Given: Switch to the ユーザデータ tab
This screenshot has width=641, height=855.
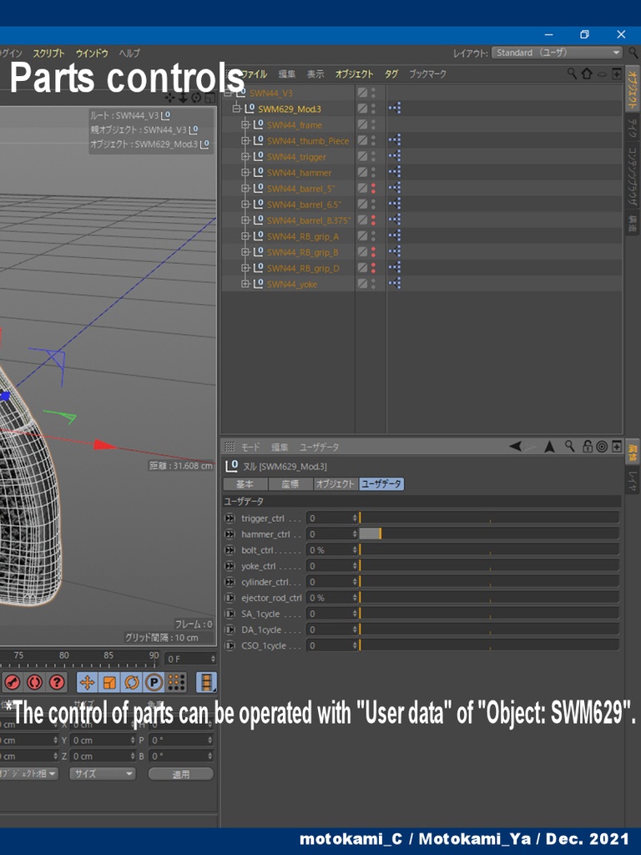Looking at the screenshot, I should coord(381,483).
